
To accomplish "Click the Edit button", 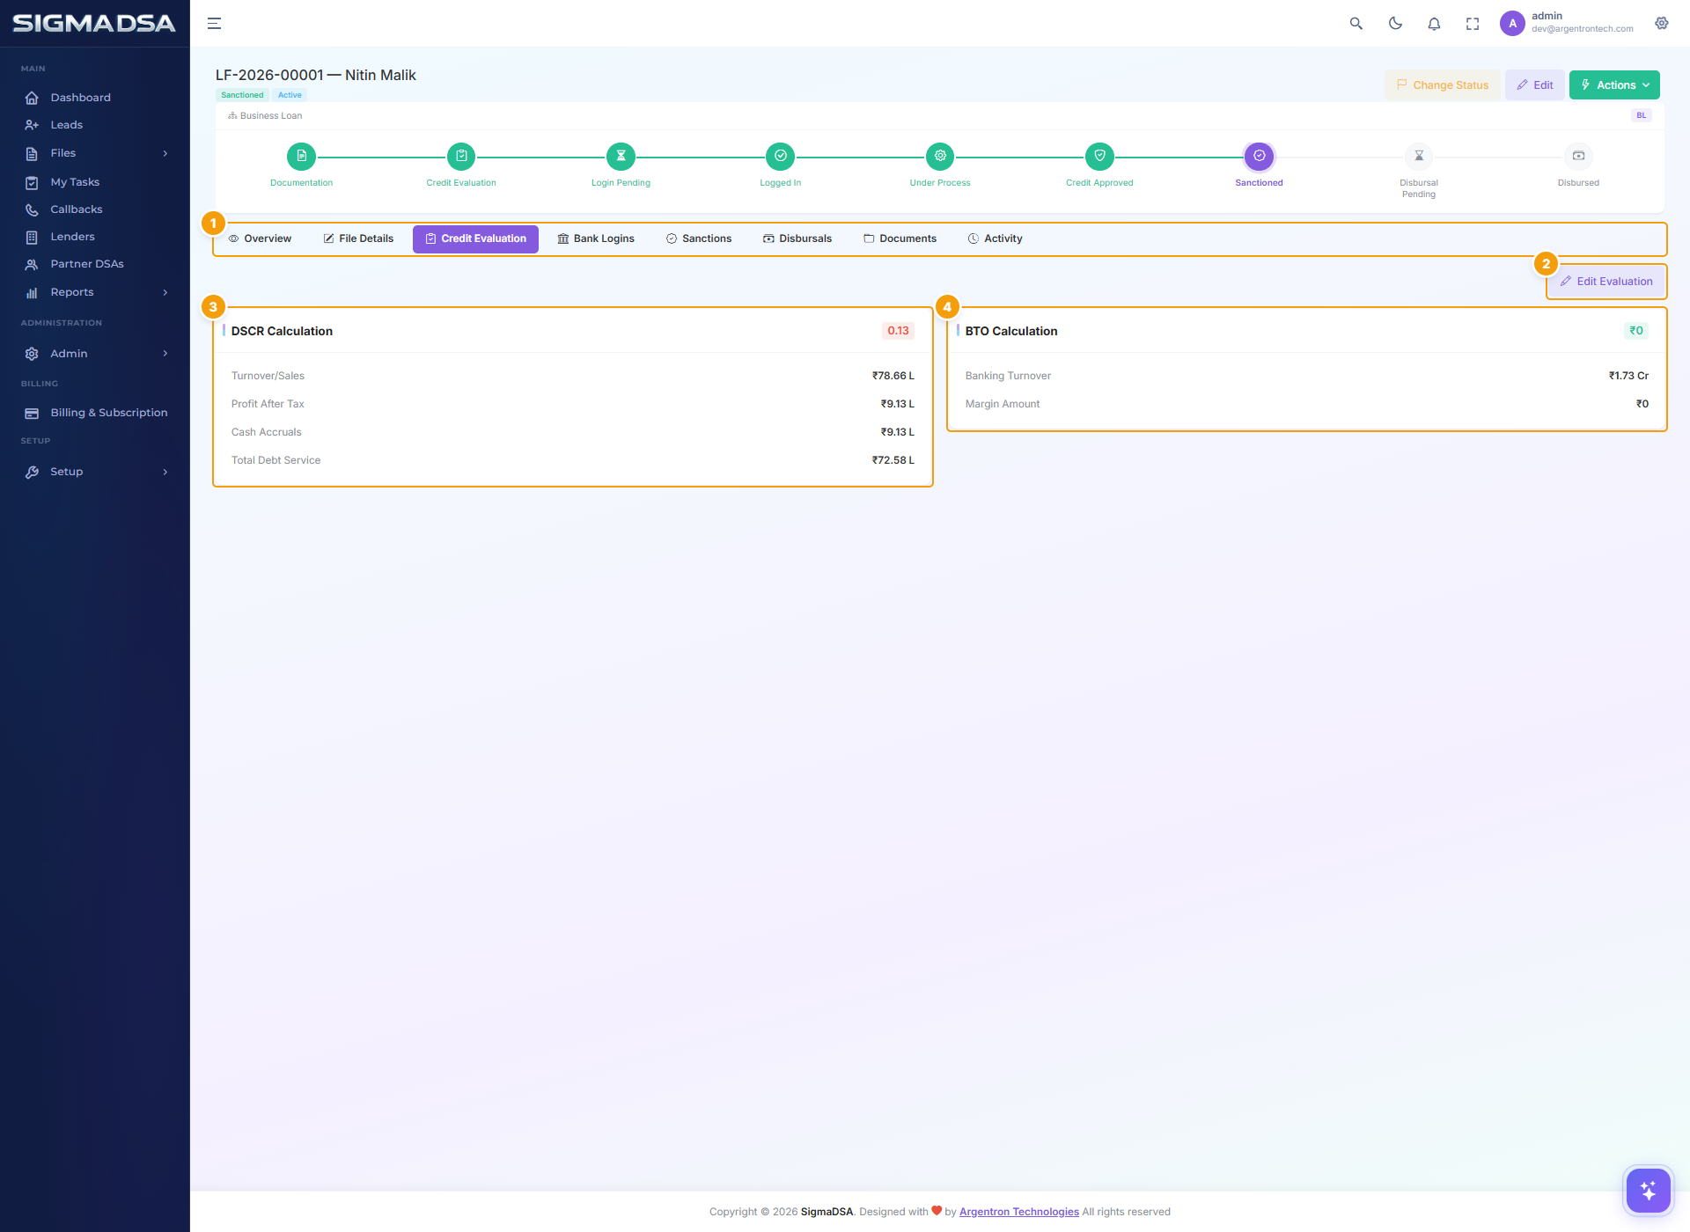I will [x=1535, y=85].
